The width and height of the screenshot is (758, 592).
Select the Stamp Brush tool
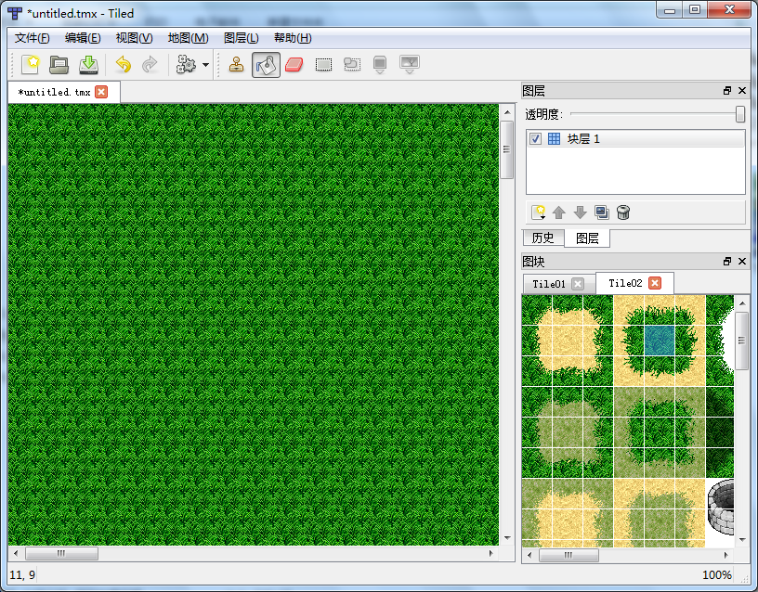click(x=236, y=64)
